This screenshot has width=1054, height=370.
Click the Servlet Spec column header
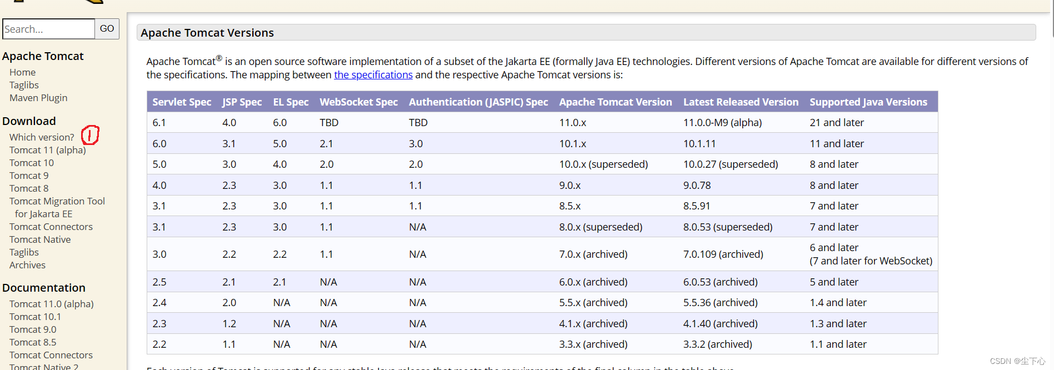(x=182, y=102)
